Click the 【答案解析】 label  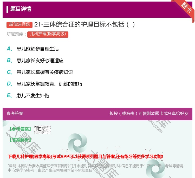tap(21, 140)
